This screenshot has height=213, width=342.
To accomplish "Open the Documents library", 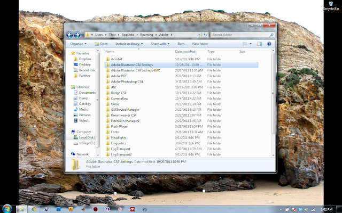I will coord(84,93).
